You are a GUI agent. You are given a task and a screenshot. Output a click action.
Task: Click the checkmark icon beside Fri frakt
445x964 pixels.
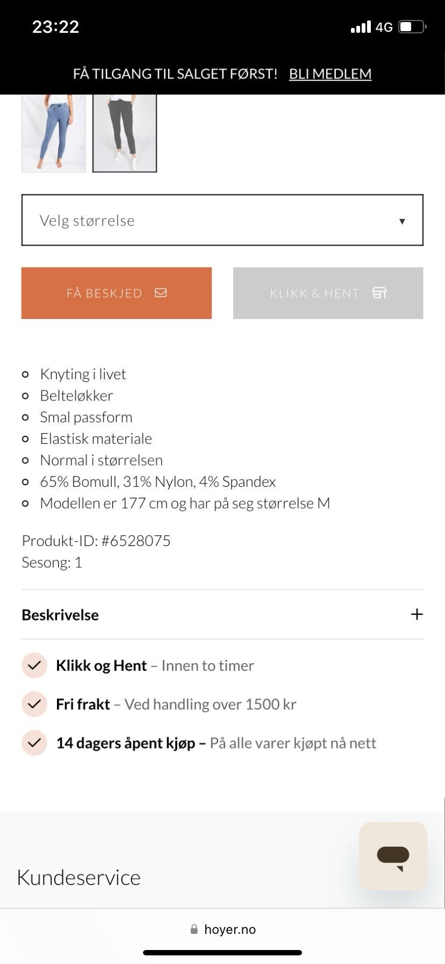click(x=34, y=704)
